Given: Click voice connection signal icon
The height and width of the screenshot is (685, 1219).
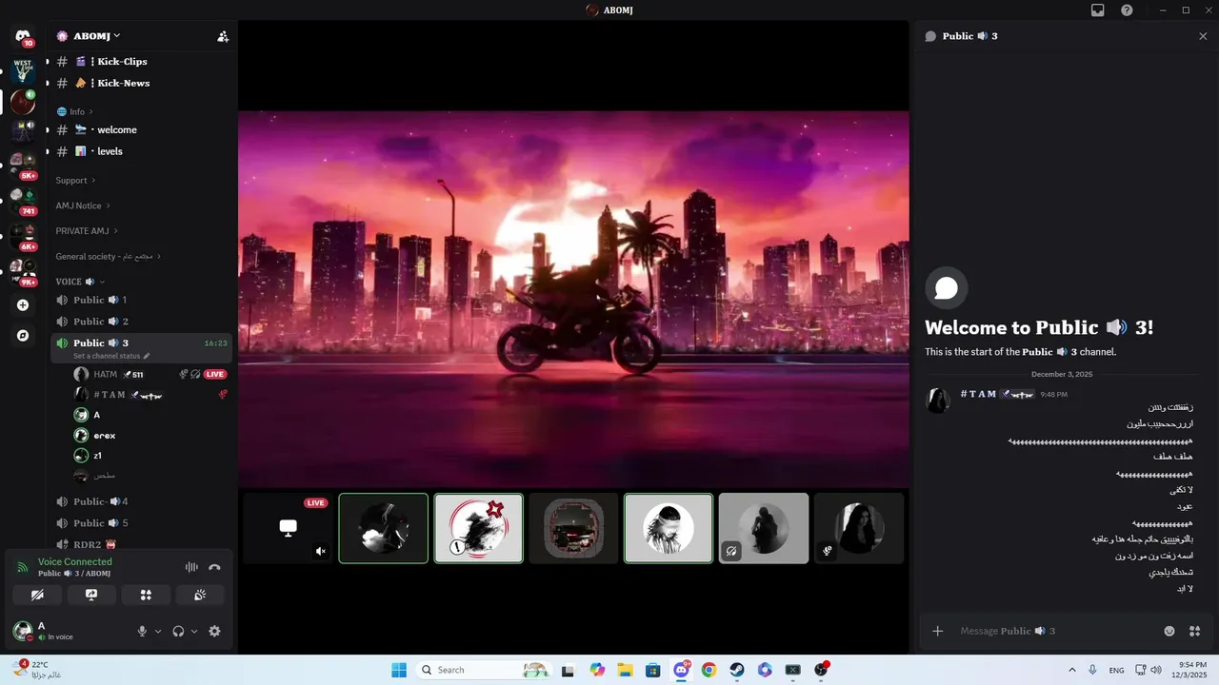Looking at the screenshot, I should [23, 567].
